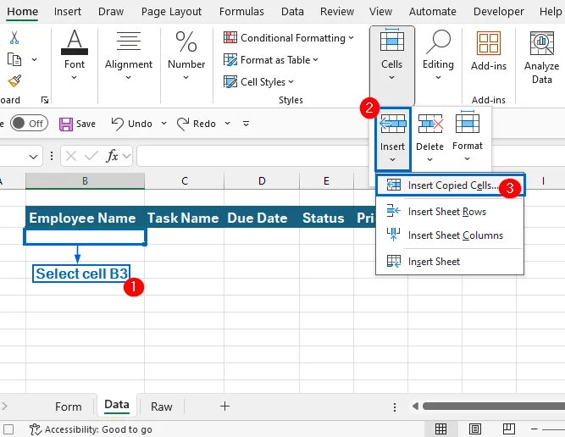The width and height of the screenshot is (565, 437).
Task: Choose Insert Copied Cells menu entry
Action: 450,185
